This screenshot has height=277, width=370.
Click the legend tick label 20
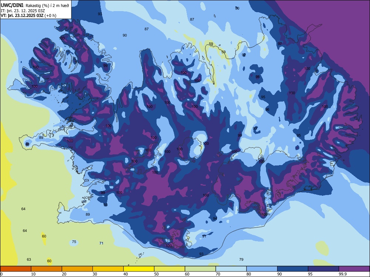[64, 274]
